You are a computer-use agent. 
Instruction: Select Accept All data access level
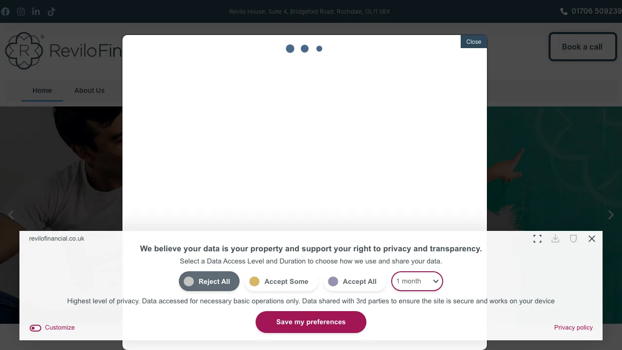[x=354, y=281]
